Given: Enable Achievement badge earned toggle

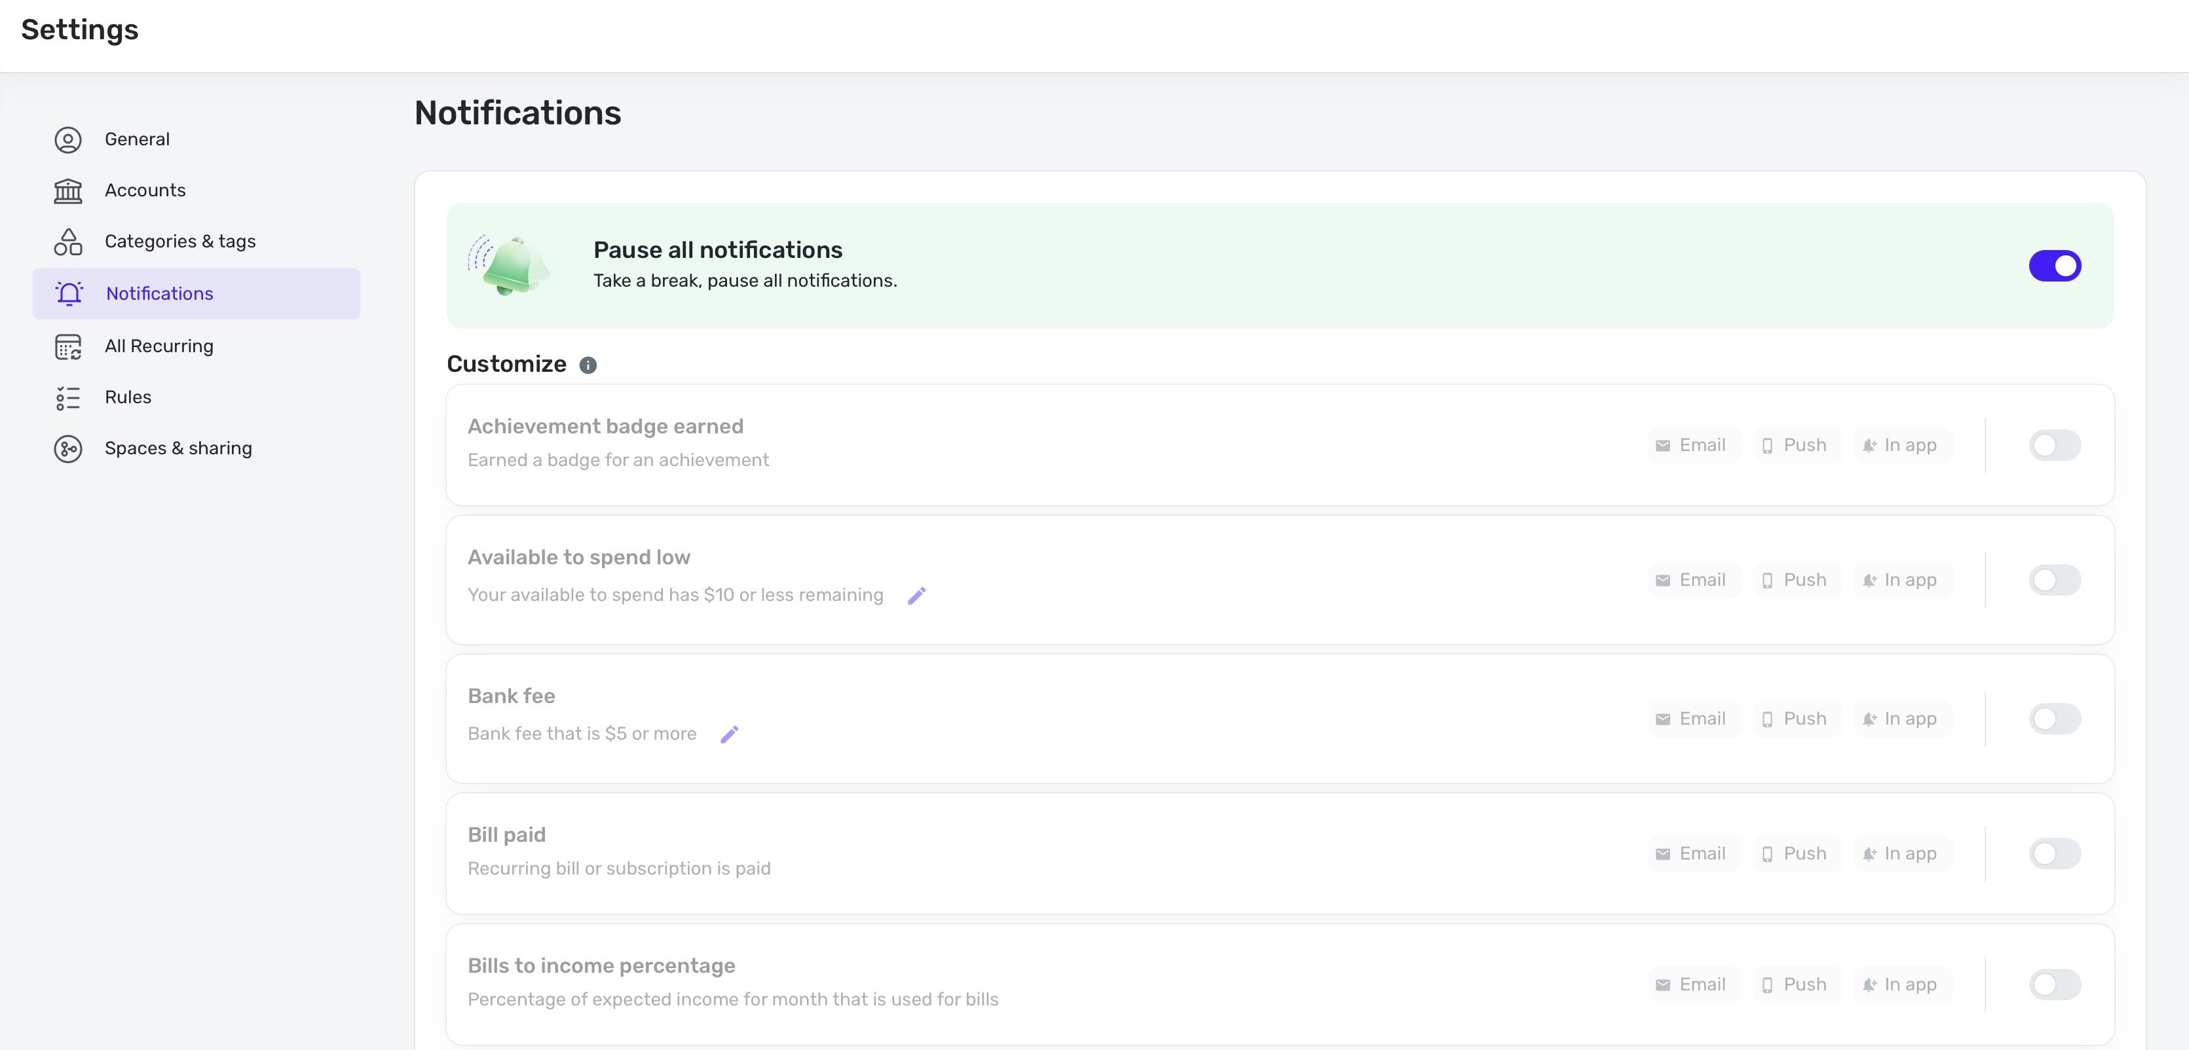Looking at the screenshot, I should coord(2054,445).
